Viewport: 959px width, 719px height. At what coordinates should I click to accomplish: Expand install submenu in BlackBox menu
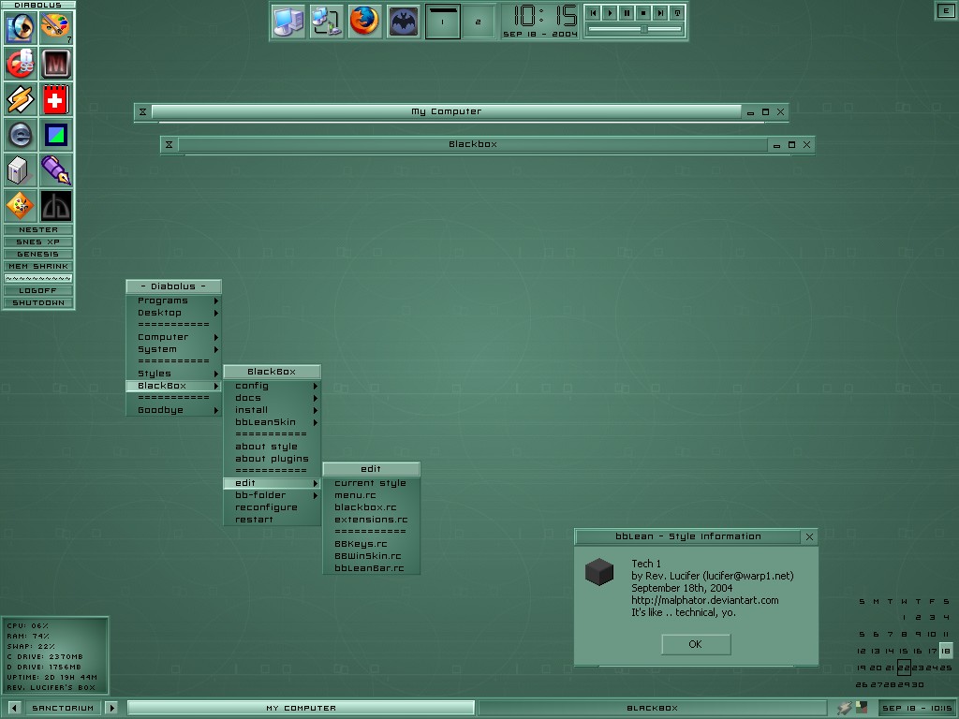(x=273, y=410)
